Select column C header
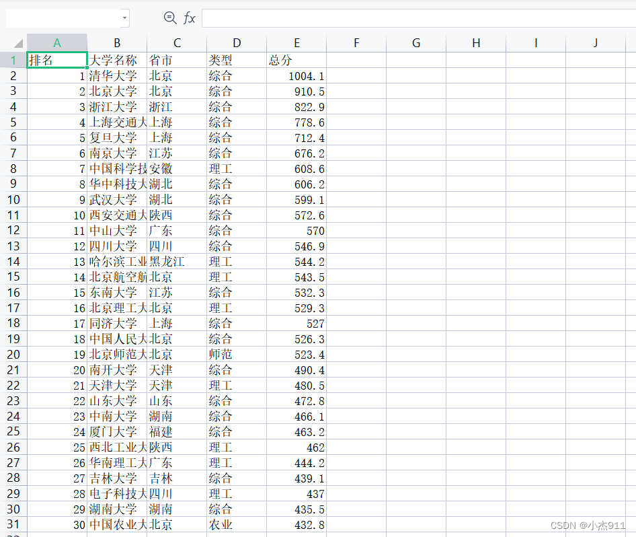Image resolution: width=636 pixels, height=537 pixels. pos(177,42)
